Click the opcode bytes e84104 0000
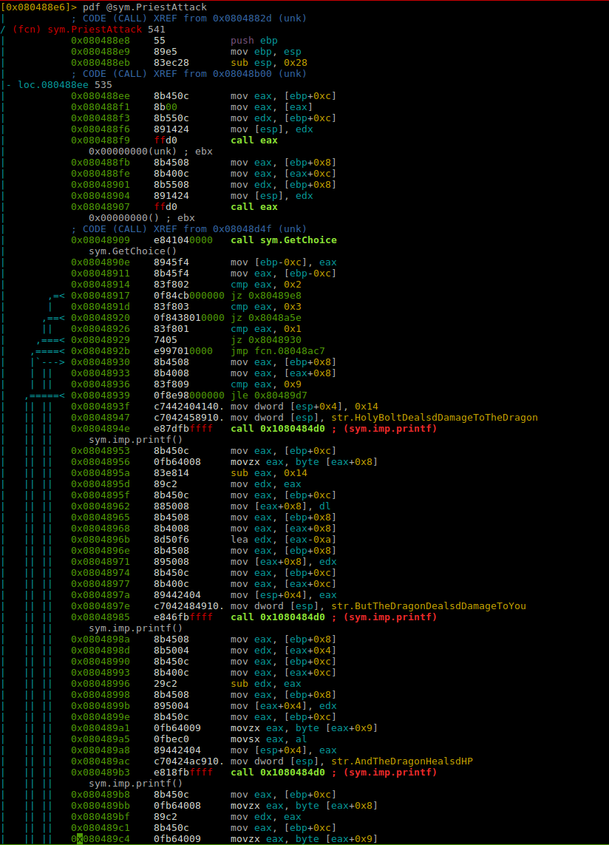Viewport: 609px width, 845px height. click(x=183, y=240)
